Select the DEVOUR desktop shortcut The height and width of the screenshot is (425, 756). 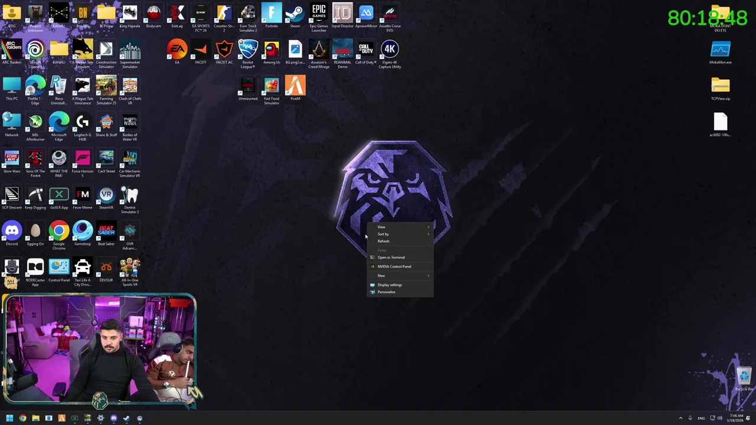[106, 270]
